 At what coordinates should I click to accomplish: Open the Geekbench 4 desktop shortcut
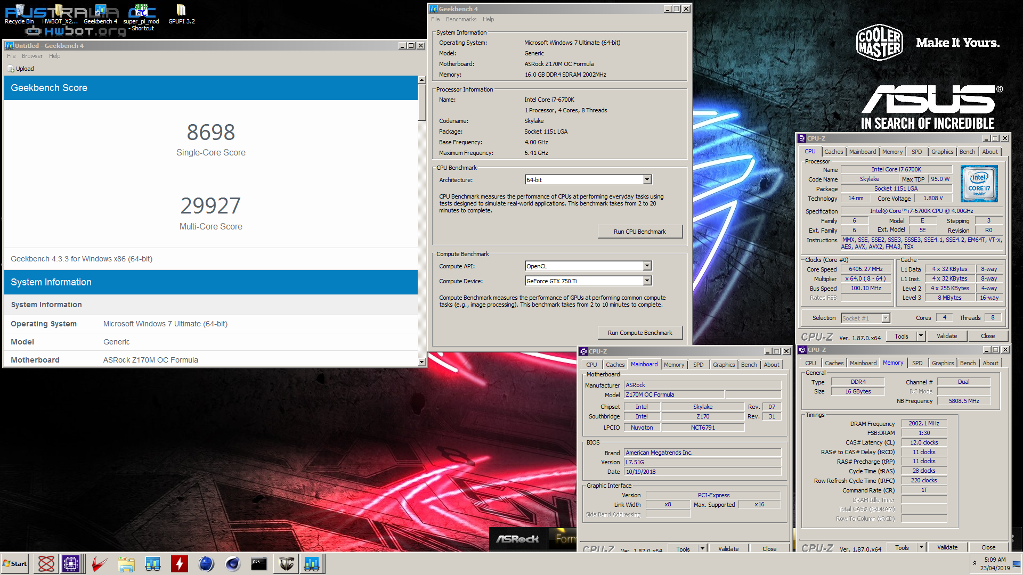coord(100,14)
